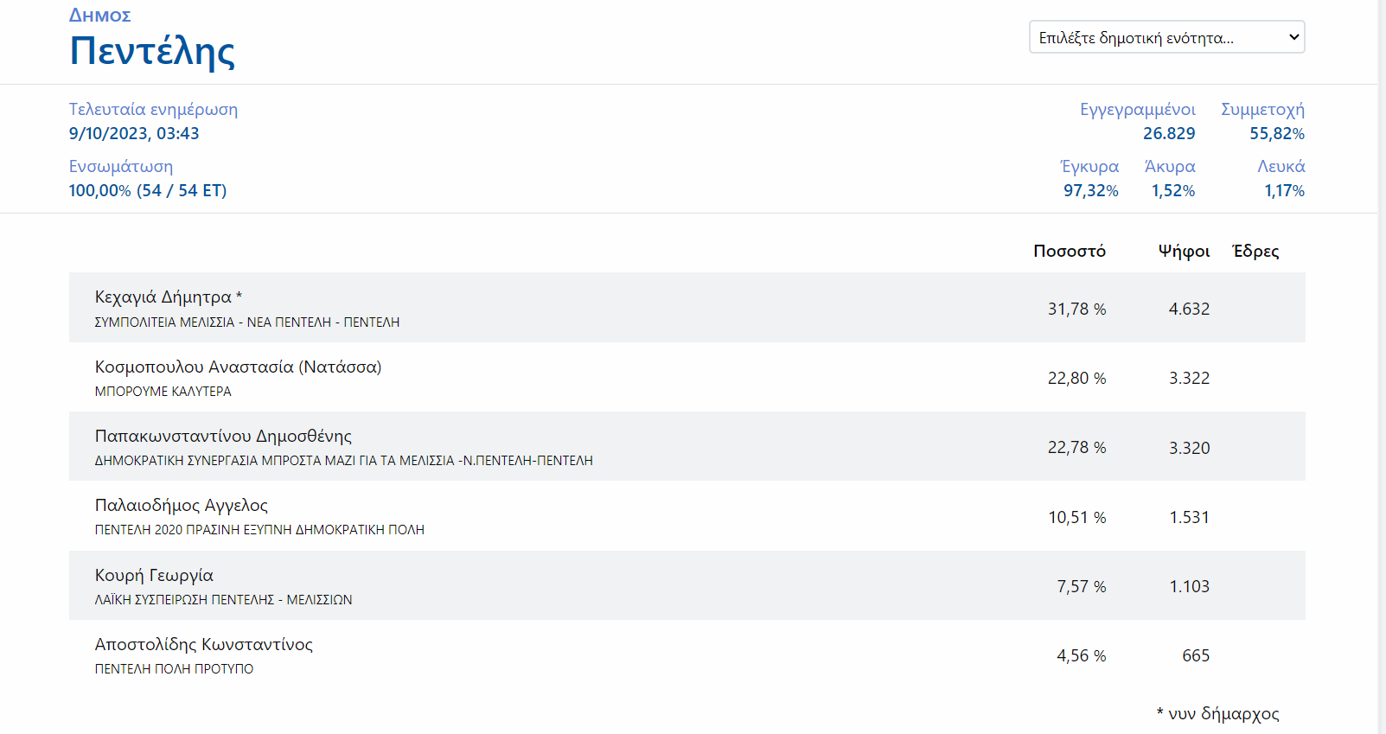Viewport: 1386px width, 734px height.
Task: Click the vote count 3.320
Action: [1189, 448]
